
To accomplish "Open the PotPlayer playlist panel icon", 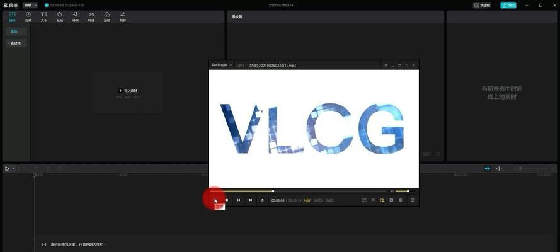I will [391, 200].
